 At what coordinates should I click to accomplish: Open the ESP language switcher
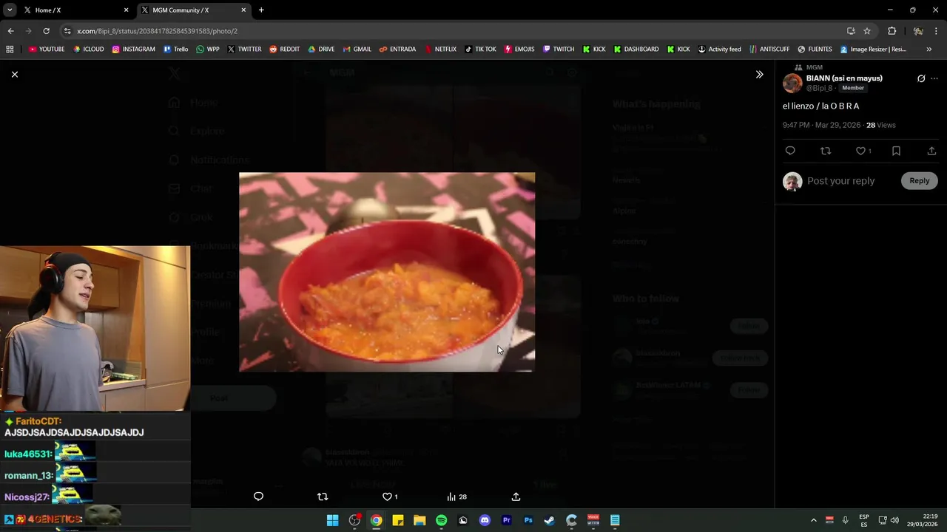pos(864,520)
